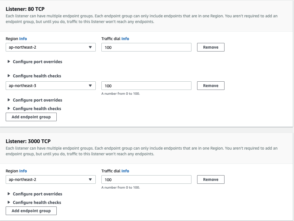
Task: Focus the traffic dial field for ap-northeast-3
Action: [146, 86]
